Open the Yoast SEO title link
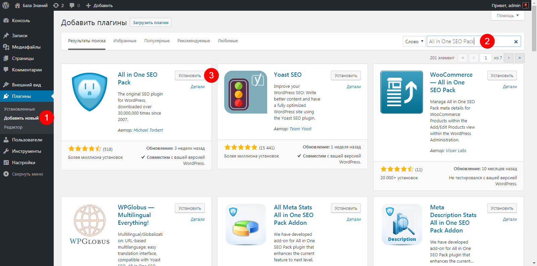The height and width of the screenshot is (266, 537). point(288,75)
